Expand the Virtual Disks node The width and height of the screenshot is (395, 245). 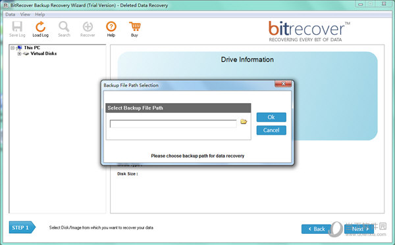(19, 53)
